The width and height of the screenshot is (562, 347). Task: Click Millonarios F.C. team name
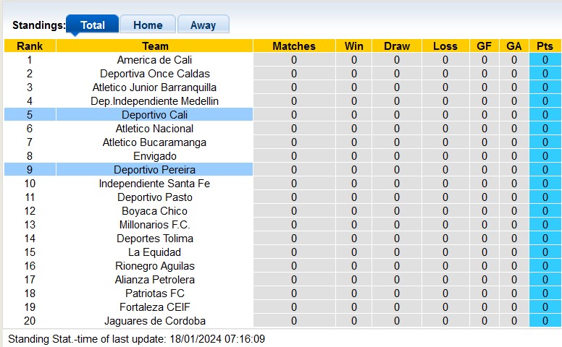155,225
